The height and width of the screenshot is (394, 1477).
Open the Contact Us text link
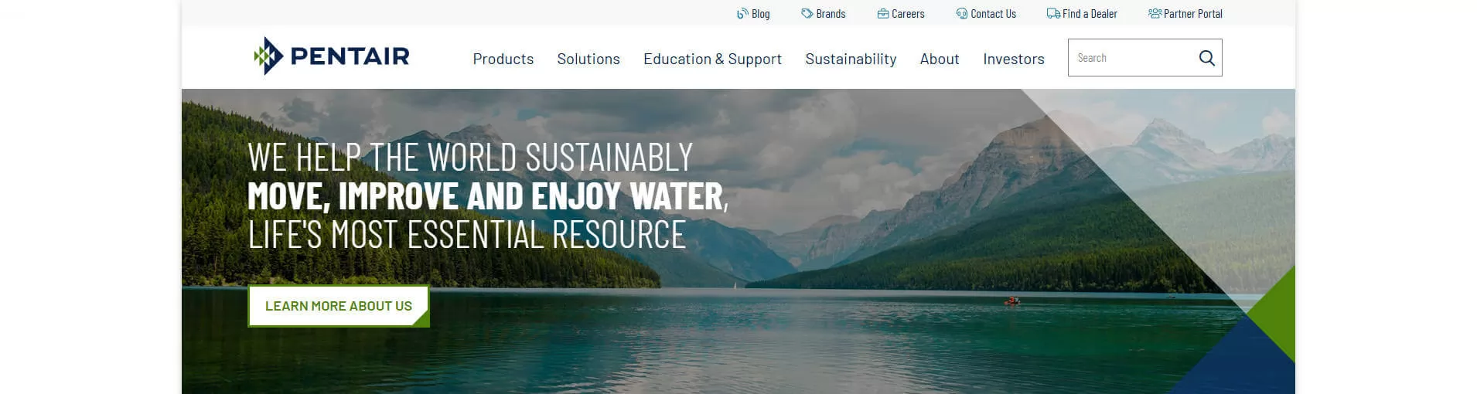pyautogui.click(x=994, y=14)
